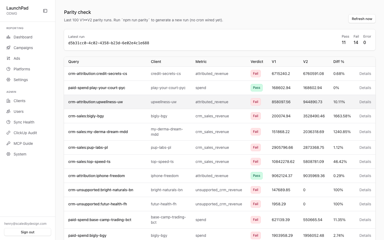Click the Fail badge for upwellness-uw
Image resolution: width=384 pixels, height=240 pixels.
coord(255,102)
